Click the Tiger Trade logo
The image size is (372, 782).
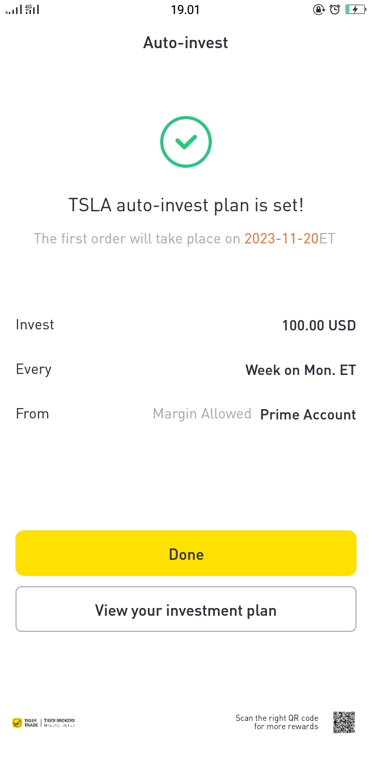coord(25,722)
